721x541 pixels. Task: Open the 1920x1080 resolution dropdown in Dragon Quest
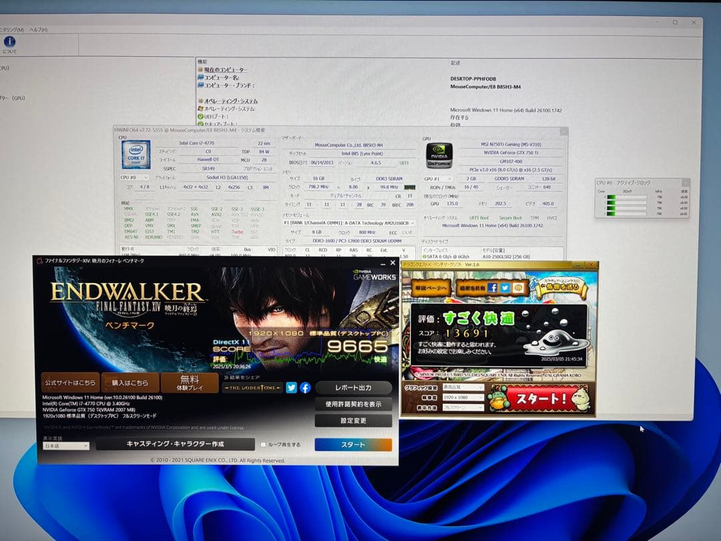pos(463,397)
